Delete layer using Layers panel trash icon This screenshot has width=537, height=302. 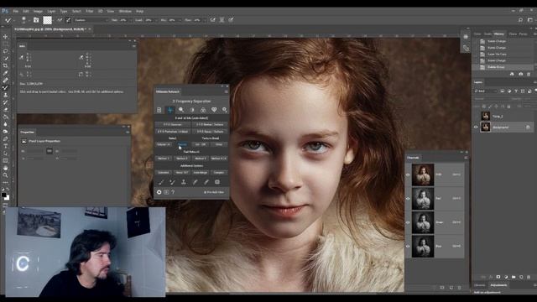point(529,277)
